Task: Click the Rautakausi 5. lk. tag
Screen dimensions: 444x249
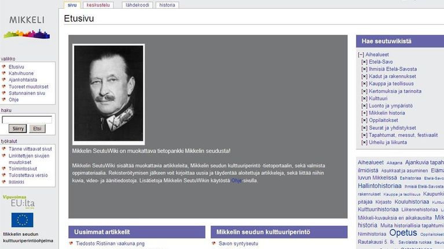Action: (x=376, y=242)
